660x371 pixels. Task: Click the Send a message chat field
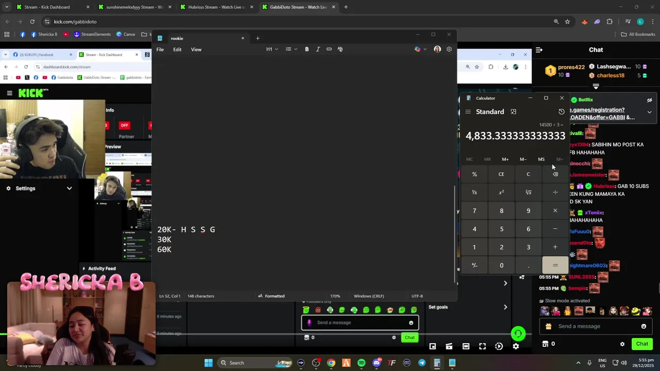point(596,326)
